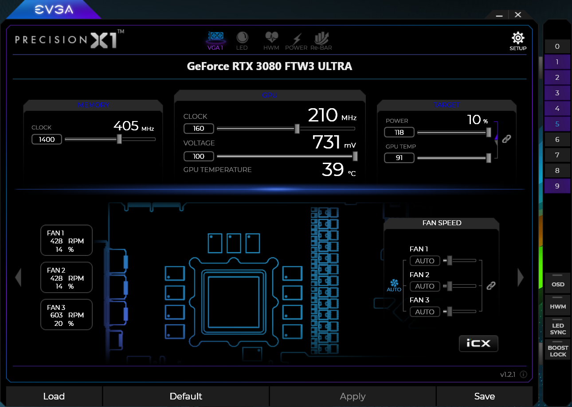Viewport: 572px width, 407px height.
Task: Click the 731 mV voltage reading
Action: point(334,142)
